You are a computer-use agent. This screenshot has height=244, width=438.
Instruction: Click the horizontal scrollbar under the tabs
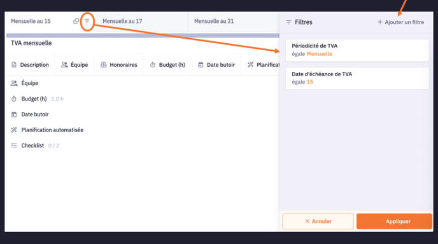click(x=143, y=36)
